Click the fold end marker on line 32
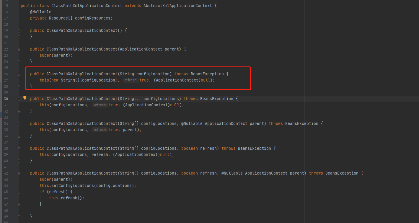 pyautogui.click(x=19, y=111)
